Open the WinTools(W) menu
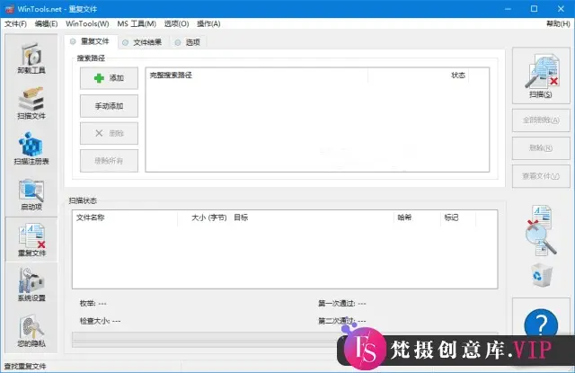Image resolution: width=575 pixels, height=373 pixels. pyautogui.click(x=87, y=24)
